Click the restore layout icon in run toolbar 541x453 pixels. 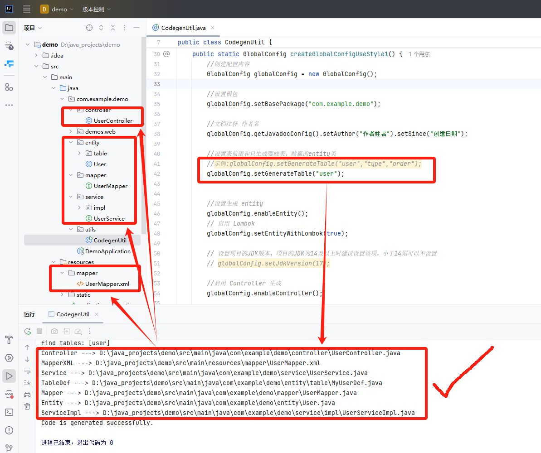67,331
